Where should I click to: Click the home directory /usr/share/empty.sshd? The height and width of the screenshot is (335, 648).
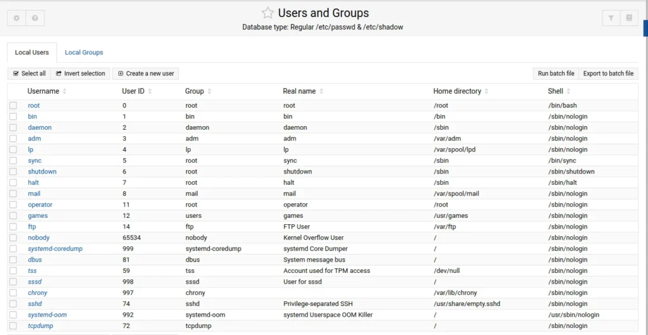coord(467,304)
